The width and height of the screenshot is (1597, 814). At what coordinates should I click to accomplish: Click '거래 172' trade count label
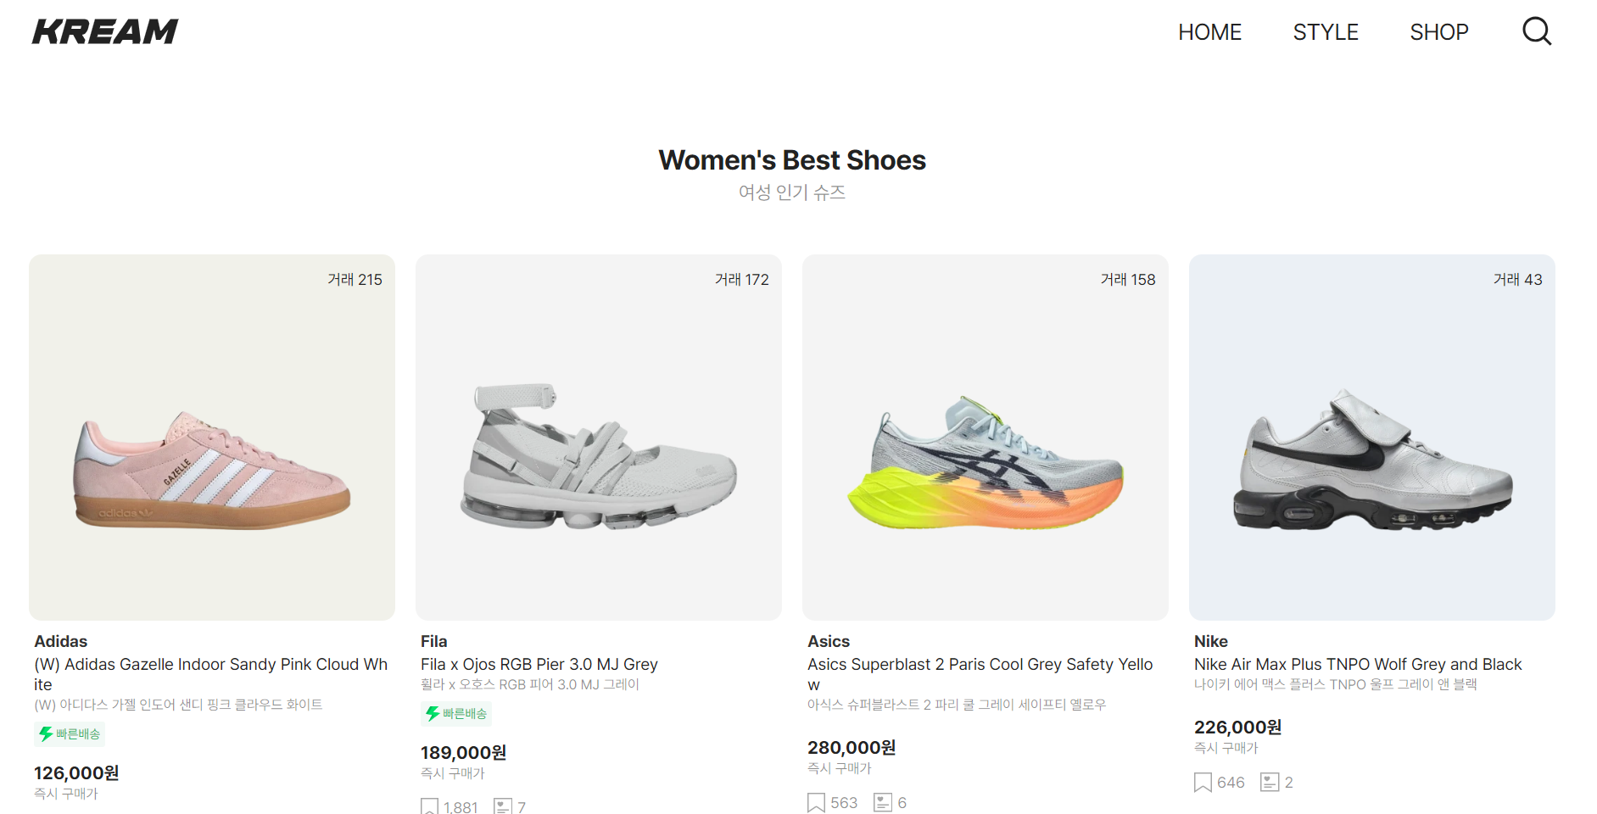coord(742,280)
